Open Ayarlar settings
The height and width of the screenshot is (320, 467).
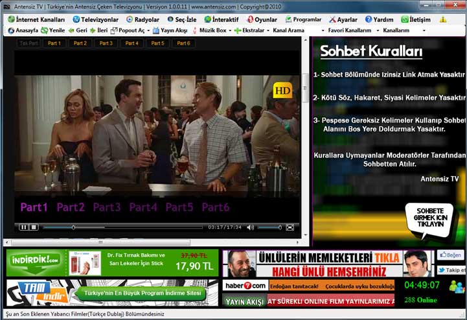coord(343,19)
